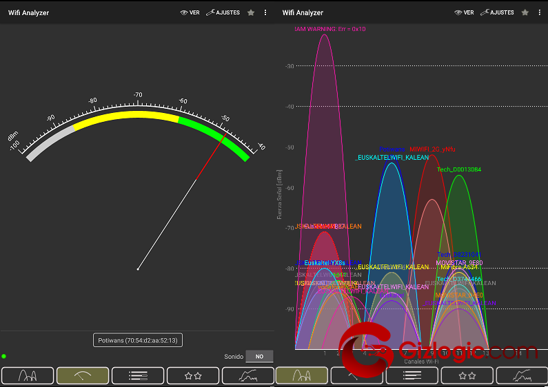Viewport: 548px width, 387px height.
Task: Open AJUSTES settings in left window
Action: click(223, 12)
